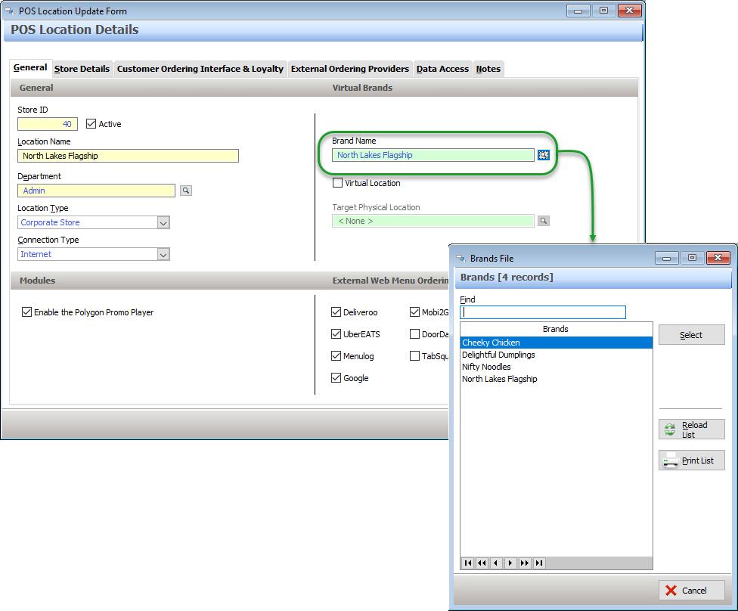The height and width of the screenshot is (611, 738).
Task: Go to previous record in Brands list
Action: (x=496, y=563)
